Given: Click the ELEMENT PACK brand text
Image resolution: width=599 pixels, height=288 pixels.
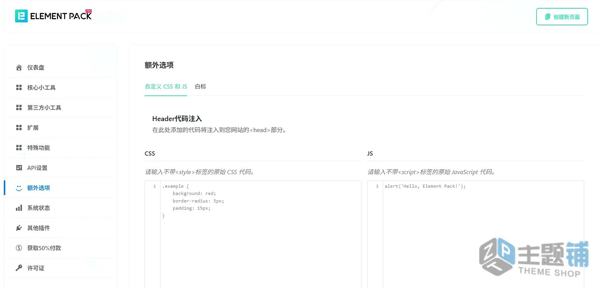Looking at the screenshot, I should [61, 16].
